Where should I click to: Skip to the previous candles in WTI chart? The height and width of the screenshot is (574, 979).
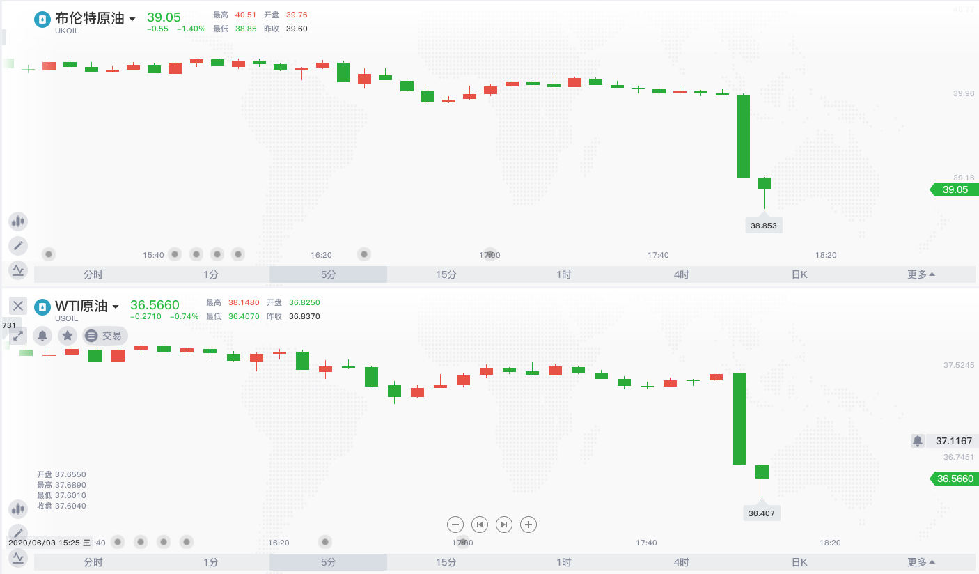click(x=480, y=525)
